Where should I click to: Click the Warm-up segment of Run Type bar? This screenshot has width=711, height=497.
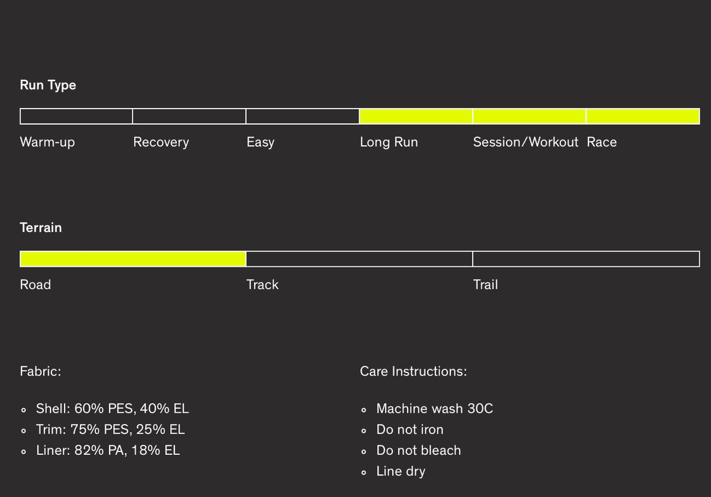76,116
